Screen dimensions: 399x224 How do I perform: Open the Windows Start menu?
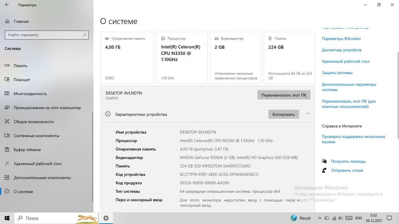pos(7,218)
